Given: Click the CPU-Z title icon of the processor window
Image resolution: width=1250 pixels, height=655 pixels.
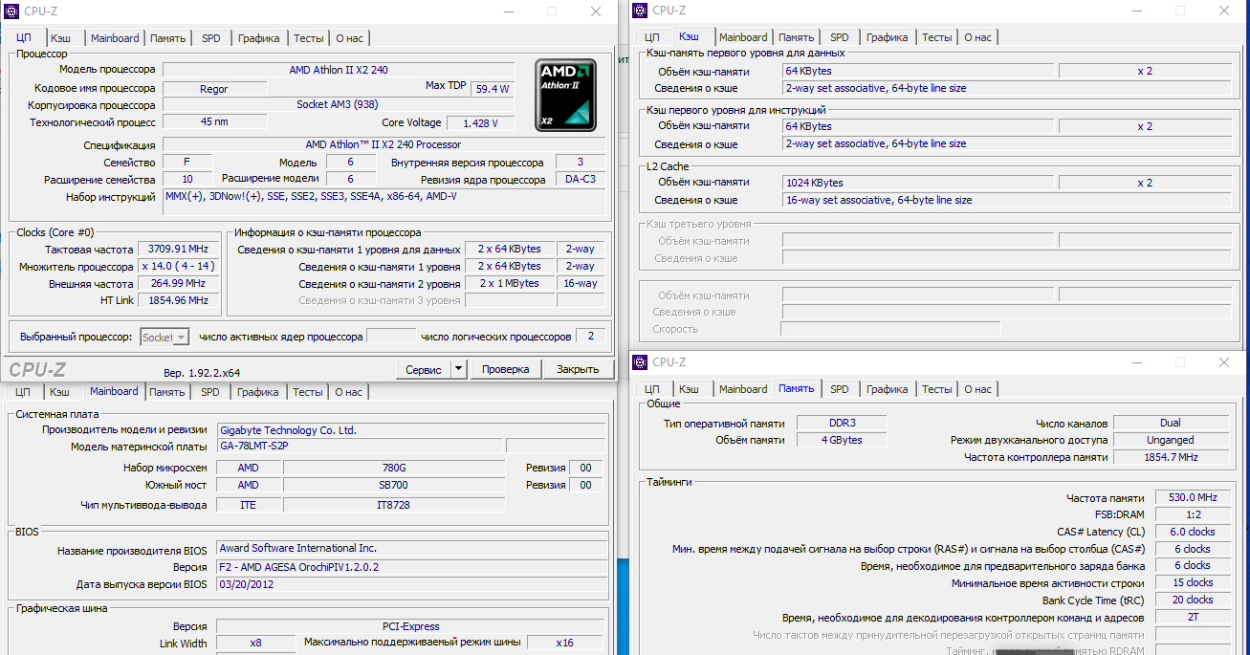Looking at the screenshot, I should click(12, 11).
